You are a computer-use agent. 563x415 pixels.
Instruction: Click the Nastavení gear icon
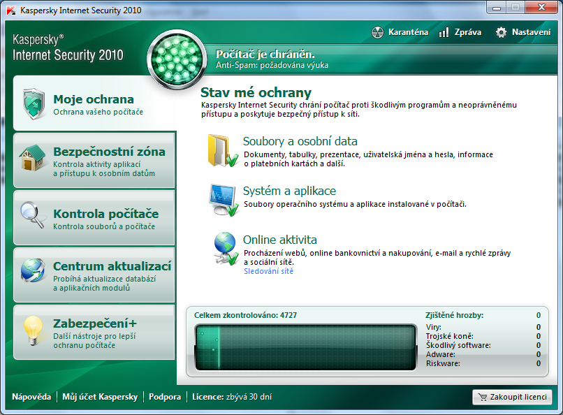501,32
